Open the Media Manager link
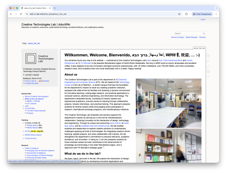 [192, 37]
